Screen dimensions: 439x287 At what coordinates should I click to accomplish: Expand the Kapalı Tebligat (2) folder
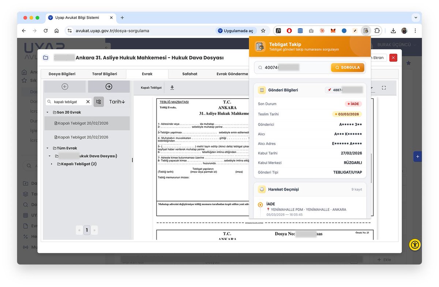[x=52, y=164]
